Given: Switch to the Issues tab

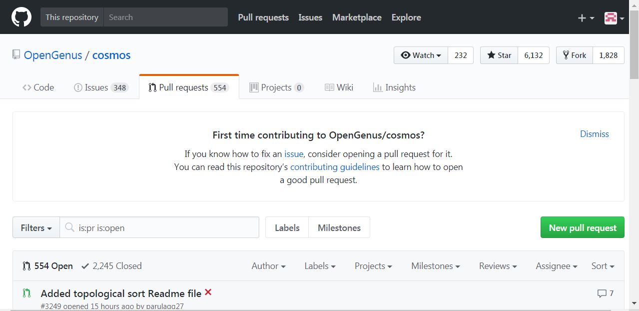Looking at the screenshot, I should pos(101,87).
